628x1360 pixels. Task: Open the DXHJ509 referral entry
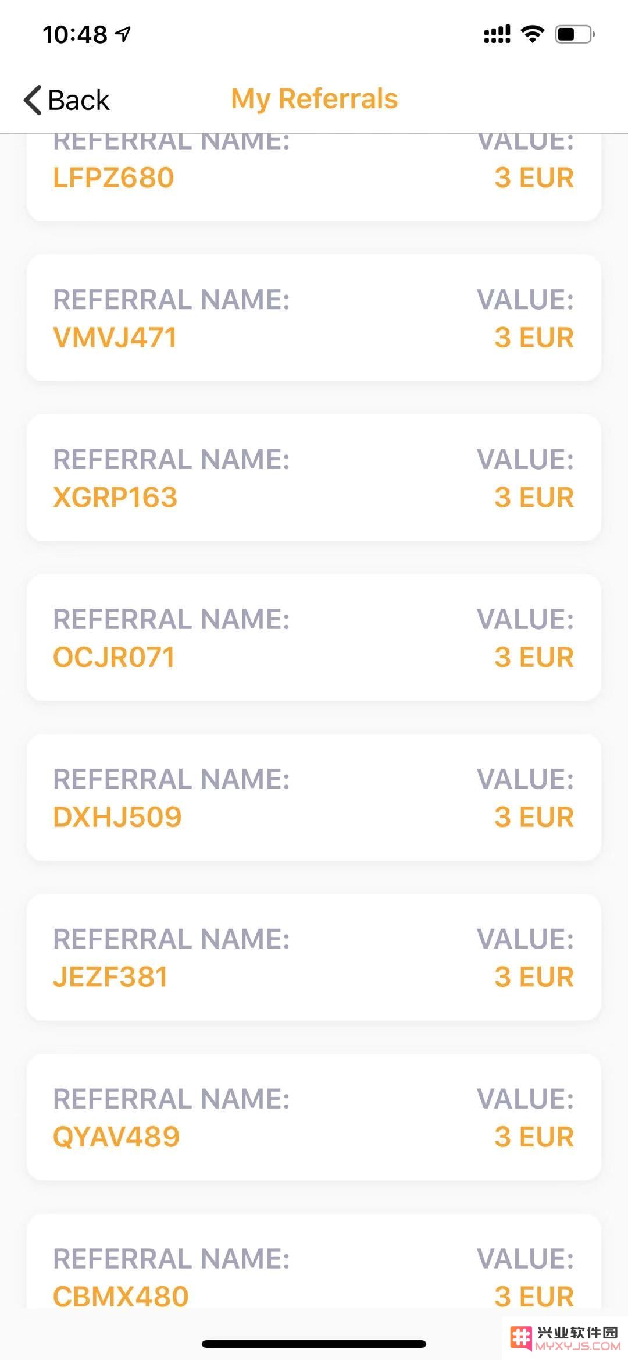coord(314,797)
